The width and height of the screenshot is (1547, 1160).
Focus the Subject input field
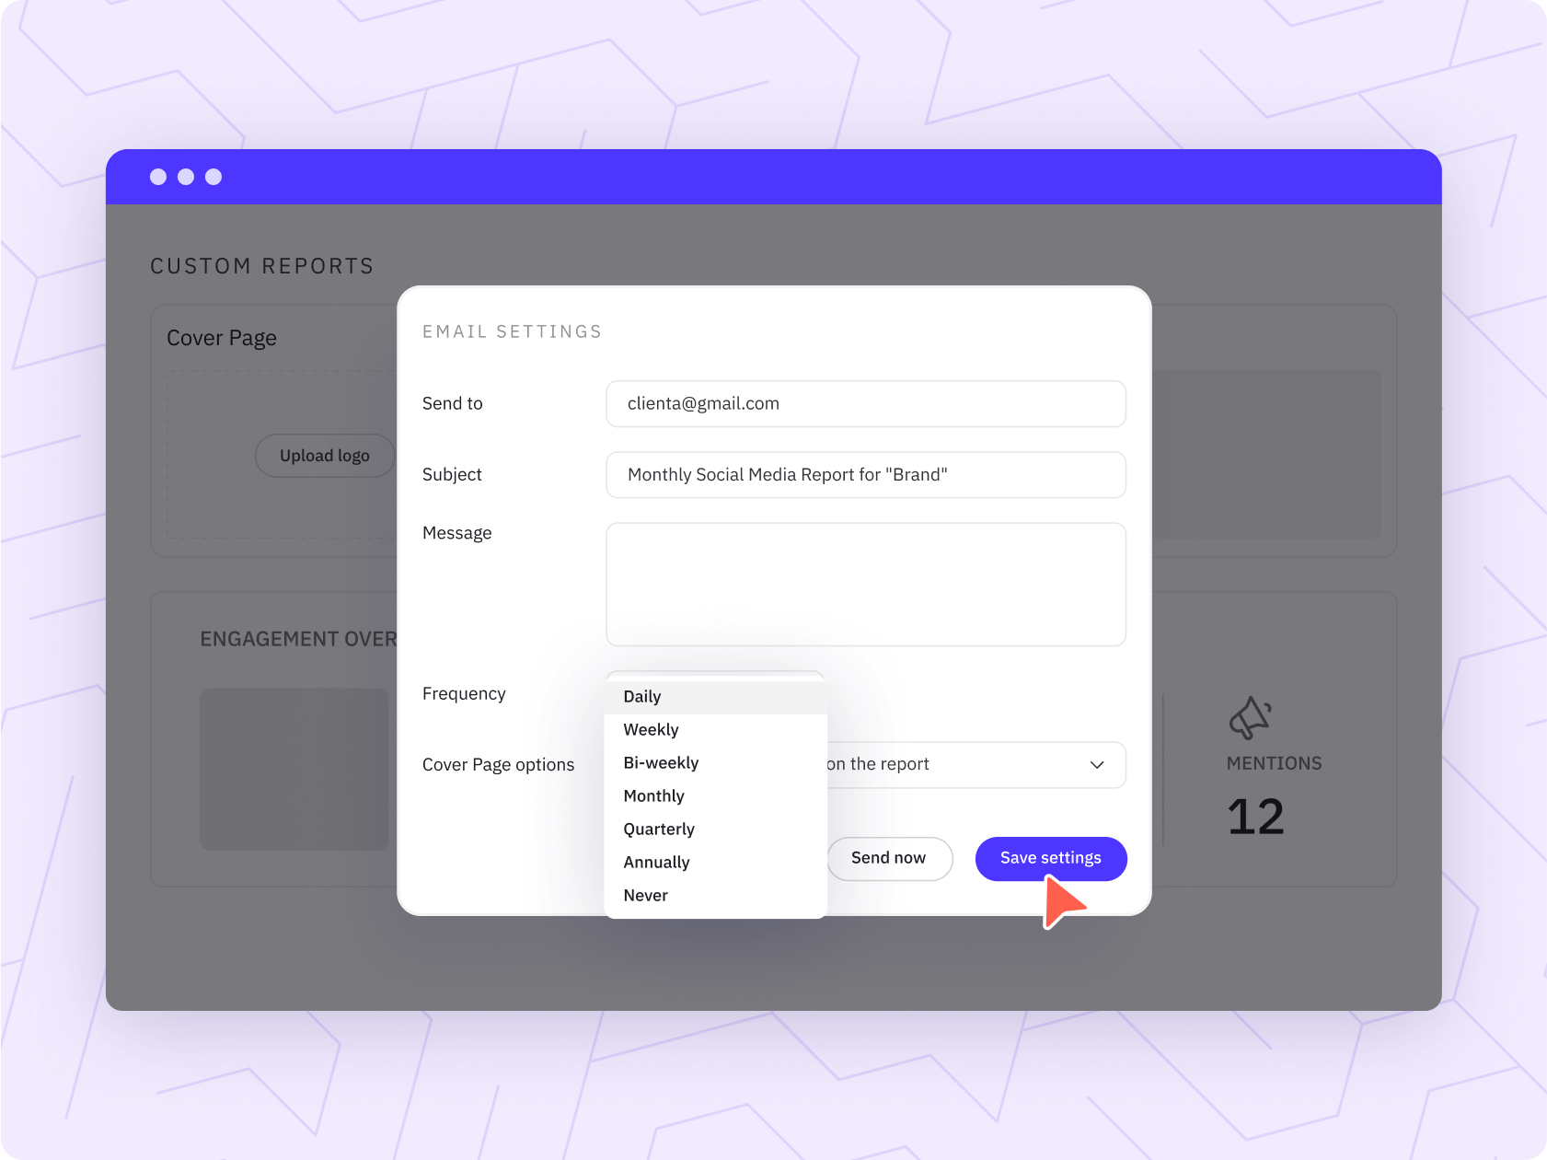point(866,475)
